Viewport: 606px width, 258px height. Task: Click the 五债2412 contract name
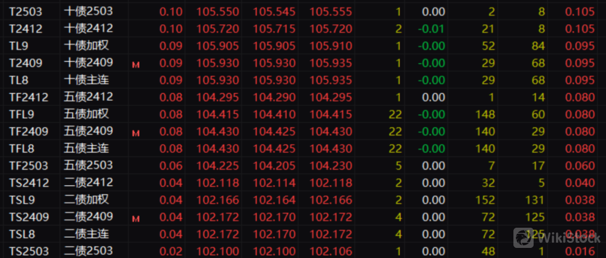click(89, 97)
